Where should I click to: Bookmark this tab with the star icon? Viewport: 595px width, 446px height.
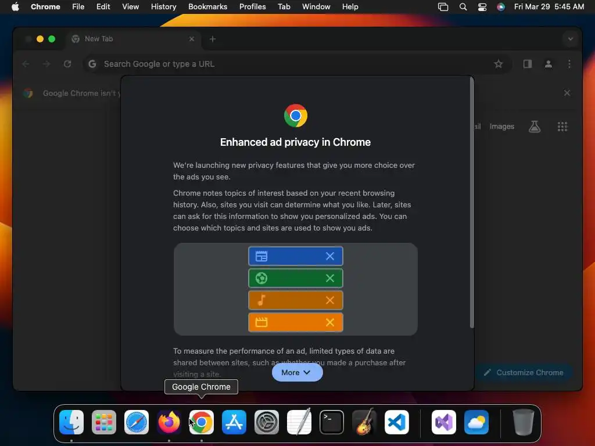pos(498,64)
